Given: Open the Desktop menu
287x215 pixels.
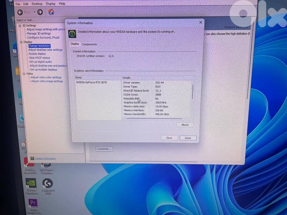Looking at the screenshot, I should click(37, 4).
